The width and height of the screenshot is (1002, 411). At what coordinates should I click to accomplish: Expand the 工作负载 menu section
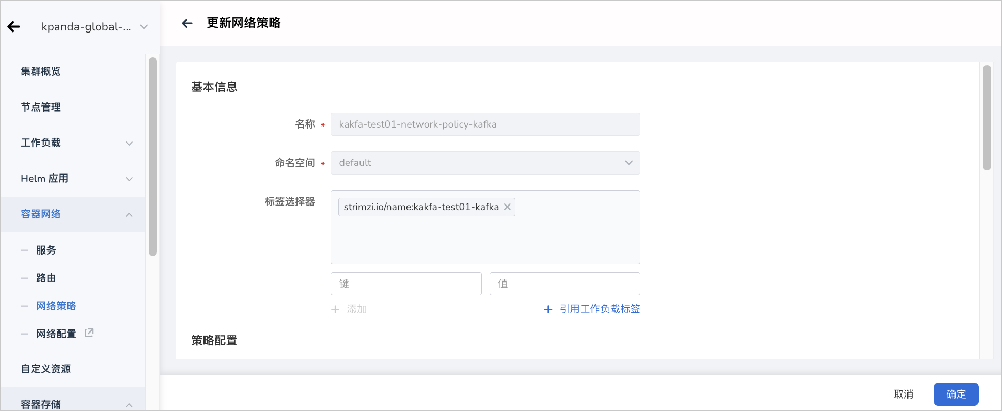[72, 143]
